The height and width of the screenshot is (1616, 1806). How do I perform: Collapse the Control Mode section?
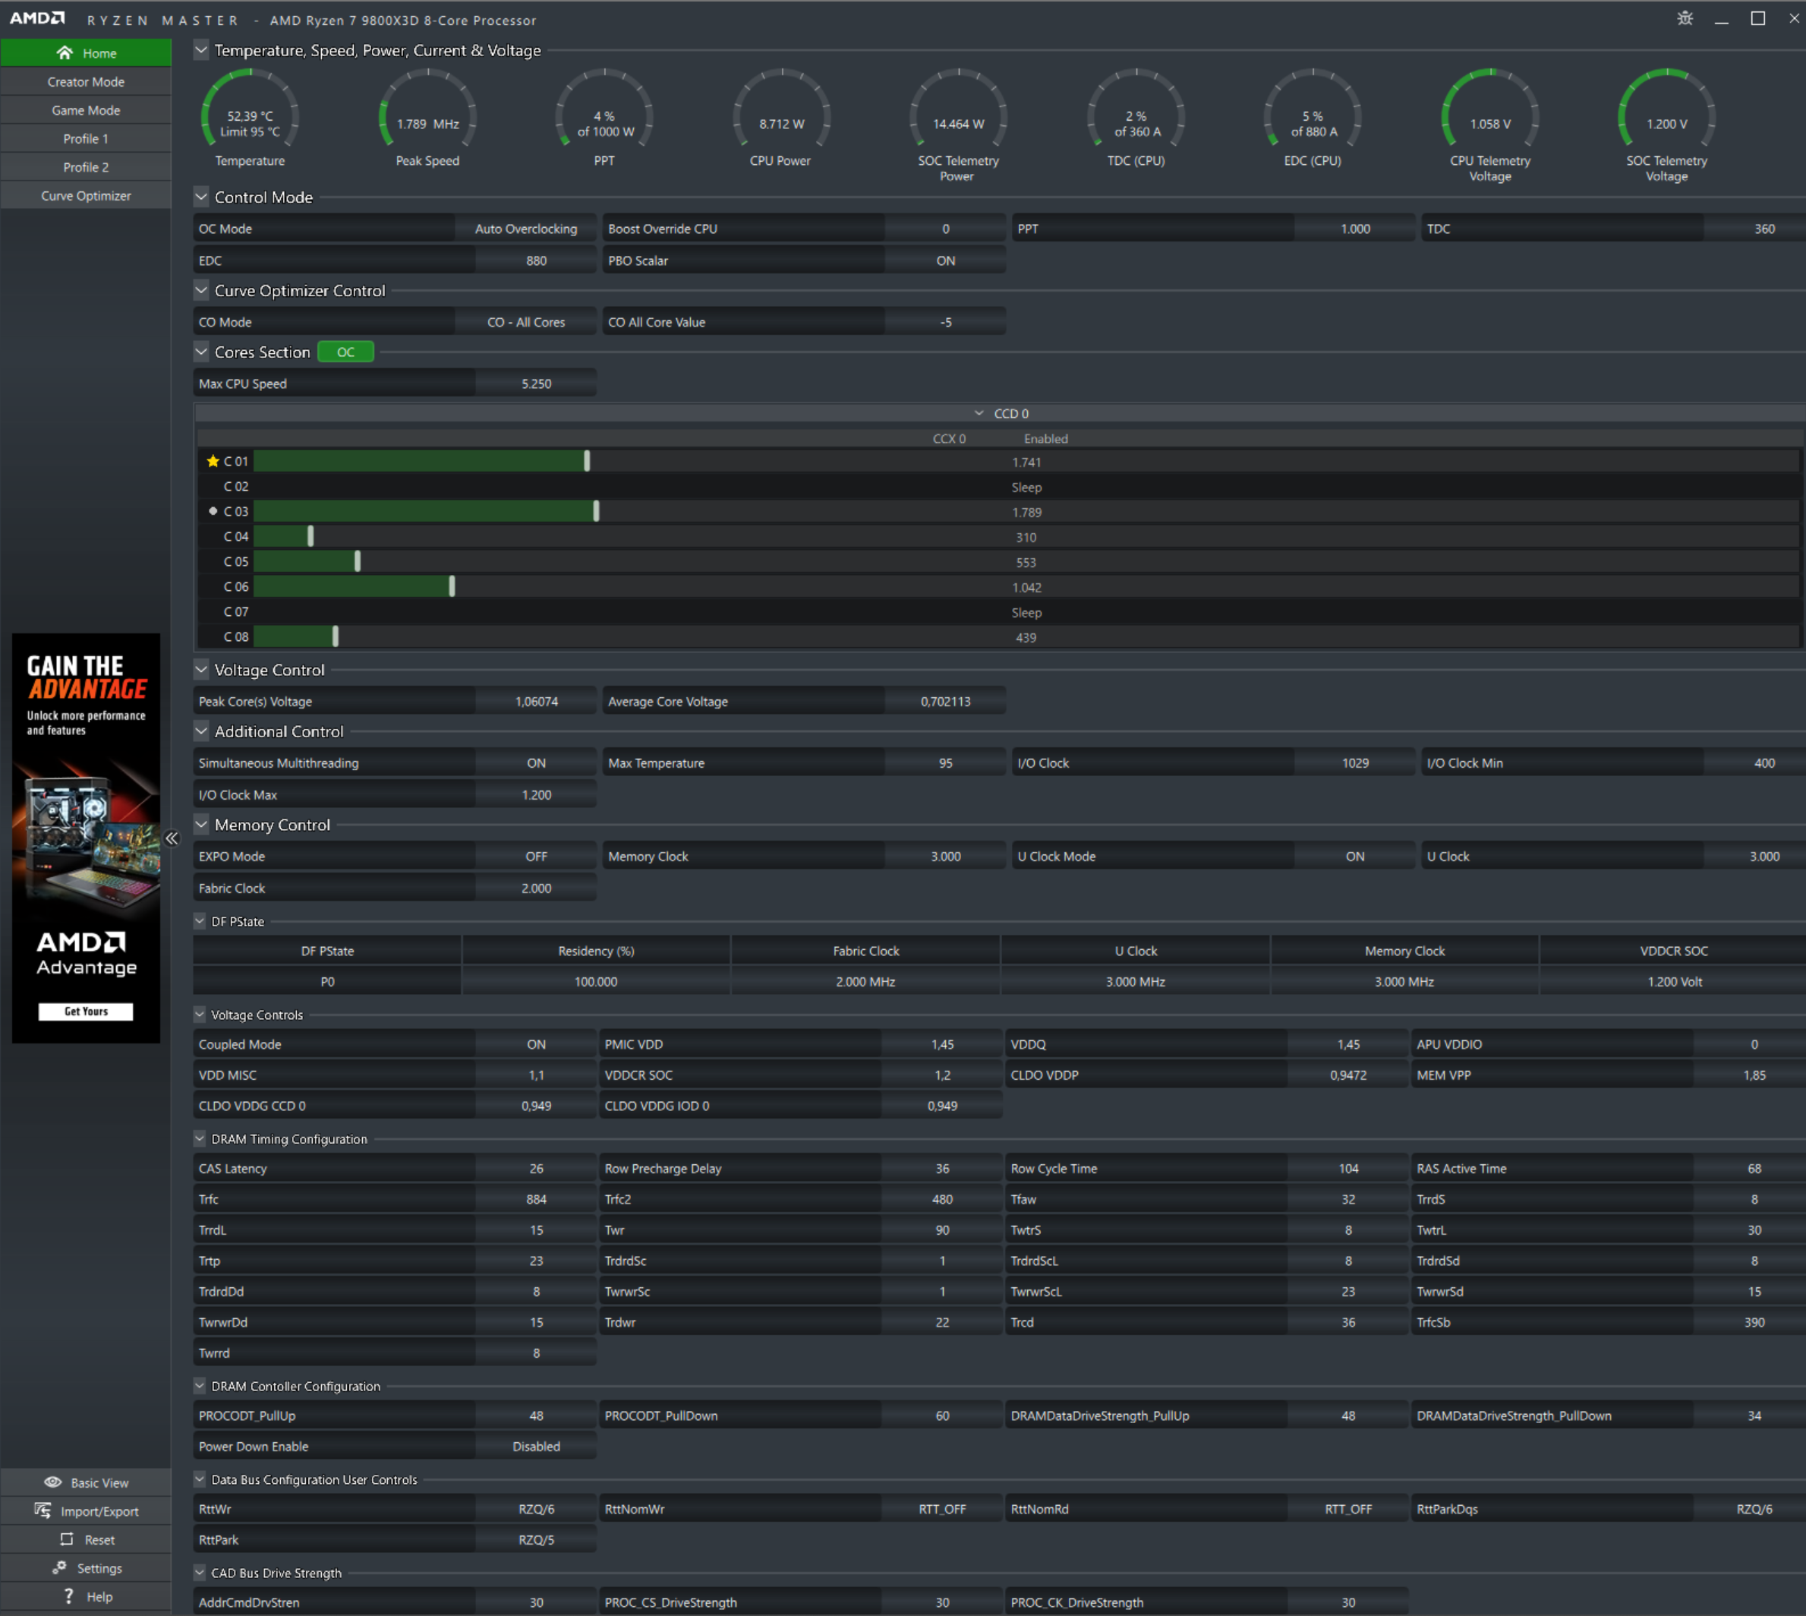[x=201, y=197]
